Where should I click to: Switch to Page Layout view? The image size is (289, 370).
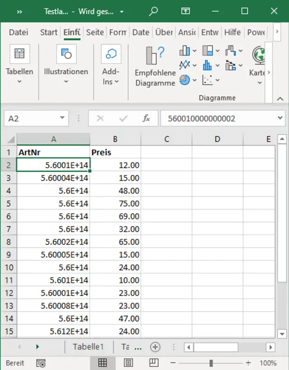tap(128, 363)
